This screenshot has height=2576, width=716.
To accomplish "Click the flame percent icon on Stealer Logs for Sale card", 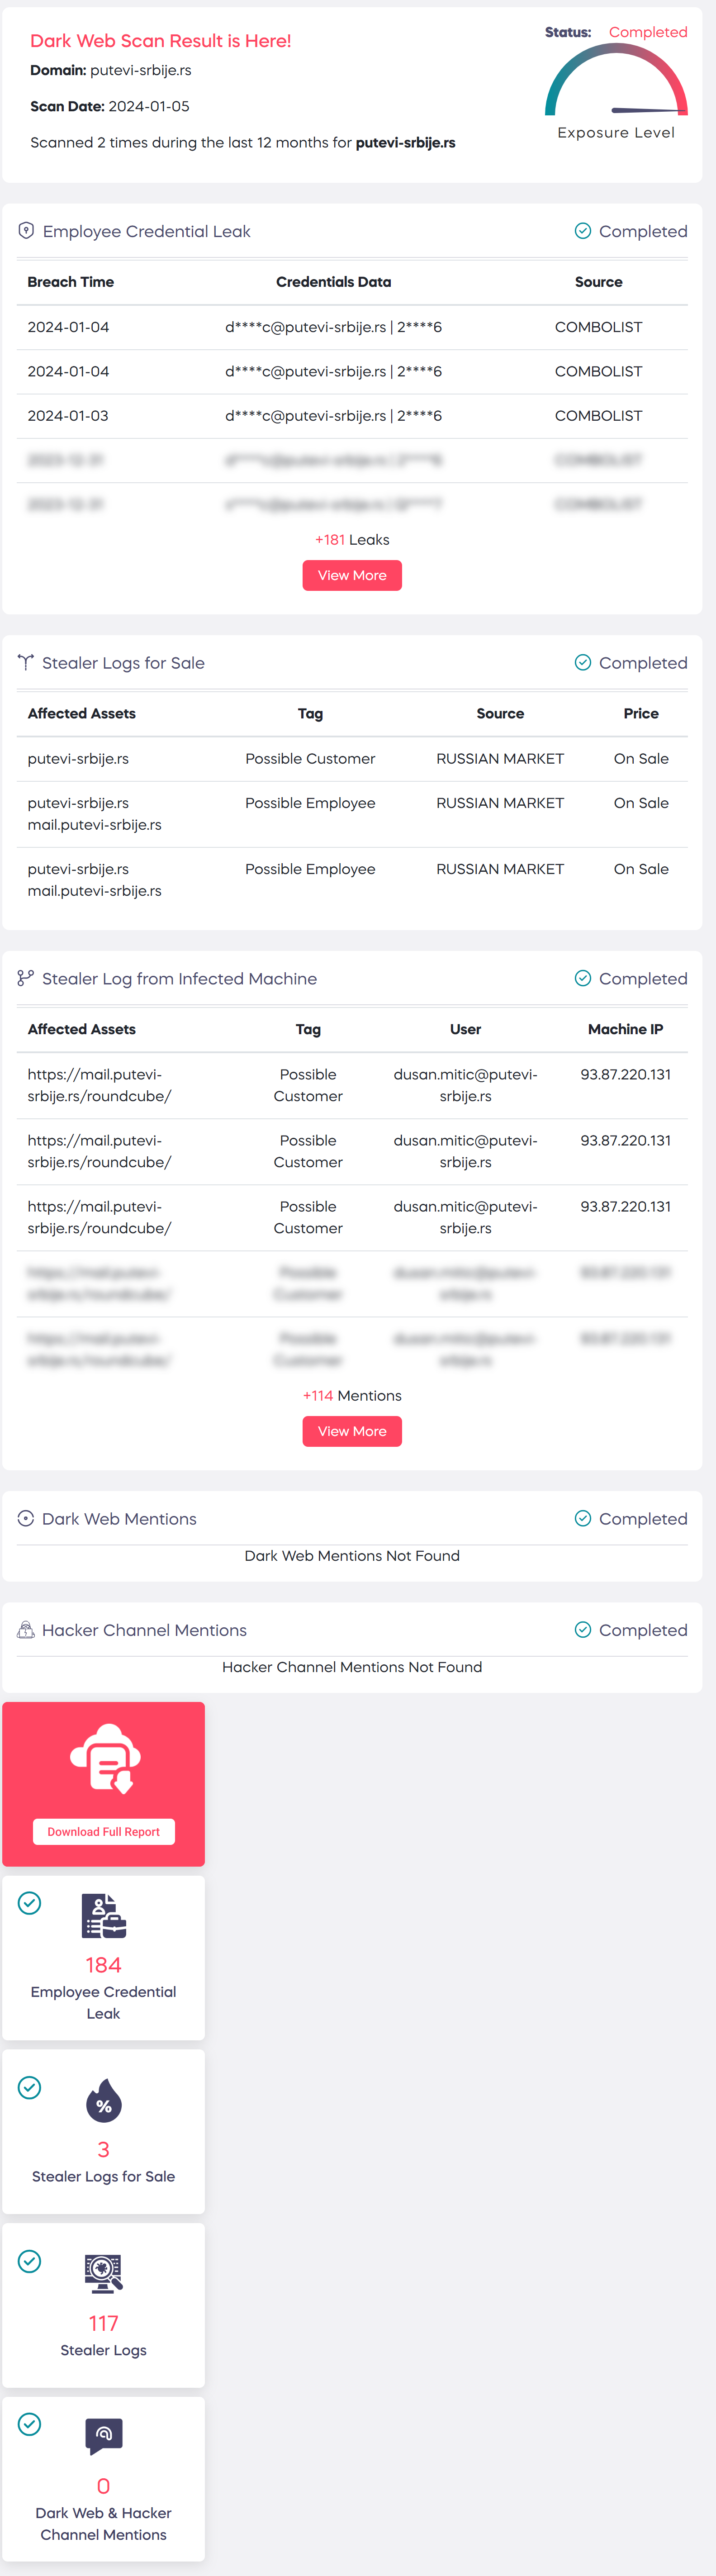I will tap(104, 2100).
